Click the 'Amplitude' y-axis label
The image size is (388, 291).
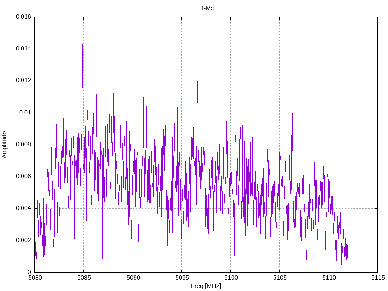pyautogui.click(x=5, y=145)
